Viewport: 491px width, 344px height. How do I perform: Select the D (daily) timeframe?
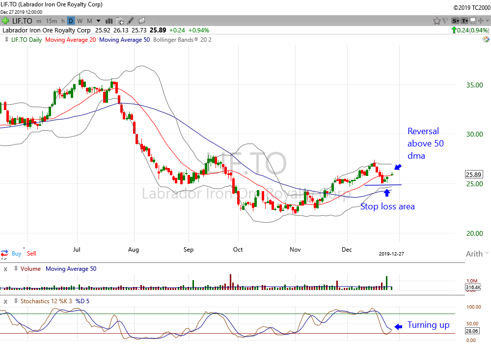tap(71, 21)
